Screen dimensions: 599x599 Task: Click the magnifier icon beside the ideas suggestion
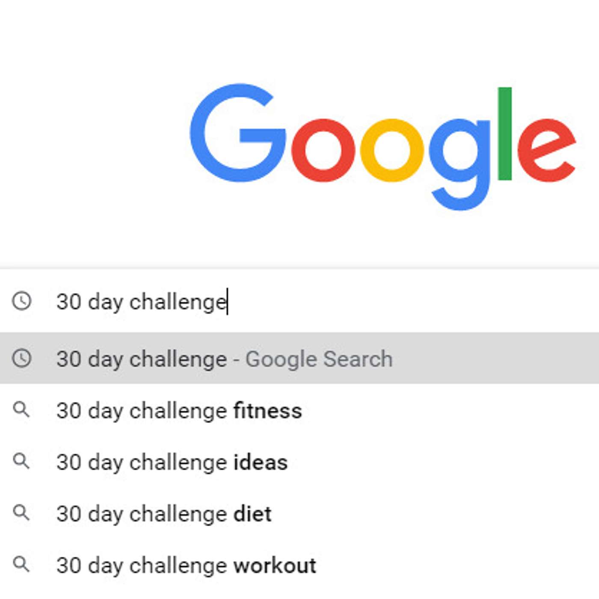21,461
